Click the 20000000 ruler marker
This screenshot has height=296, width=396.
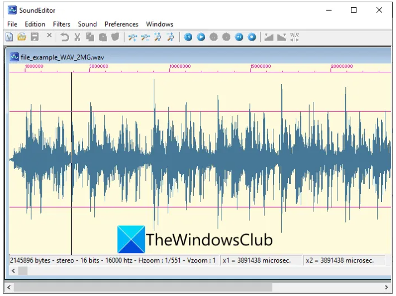[342, 66]
